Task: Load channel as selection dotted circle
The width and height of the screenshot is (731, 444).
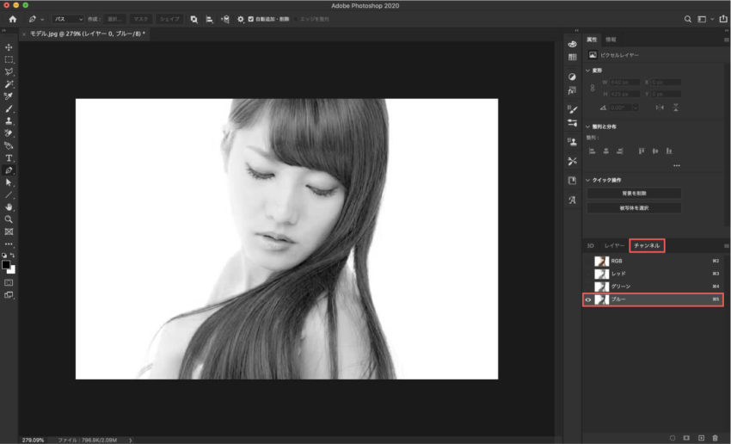Action: 673,438
